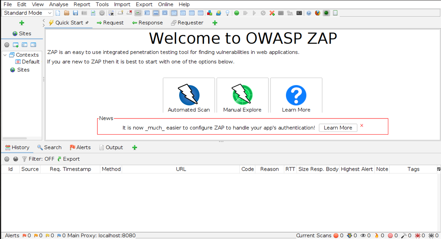Launch browser with the Firefox icon
The height and width of the screenshot is (239, 441).
[x=318, y=13]
